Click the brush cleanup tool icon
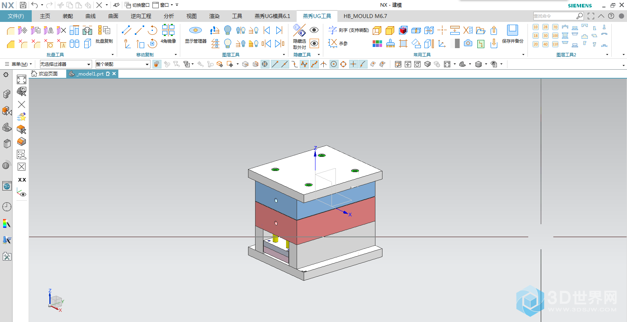 point(390,43)
